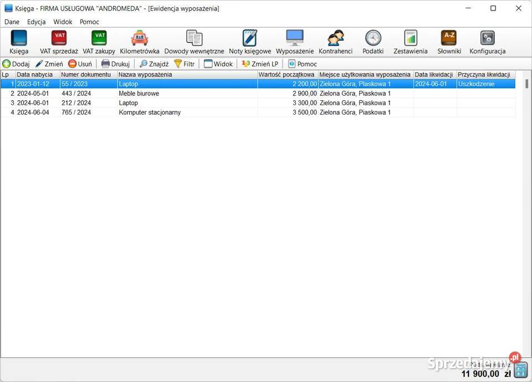Viewport: 532px width, 382px height.
Task: Click the calculator icon in status bar
Action: click(520, 369)
